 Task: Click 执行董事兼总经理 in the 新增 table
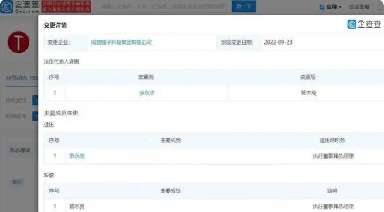click(333, 206)
